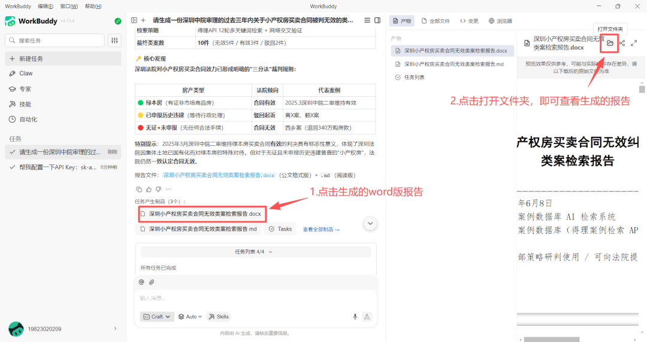
Task: Click the round scroll-down chevron button
Action: point(370,224)
